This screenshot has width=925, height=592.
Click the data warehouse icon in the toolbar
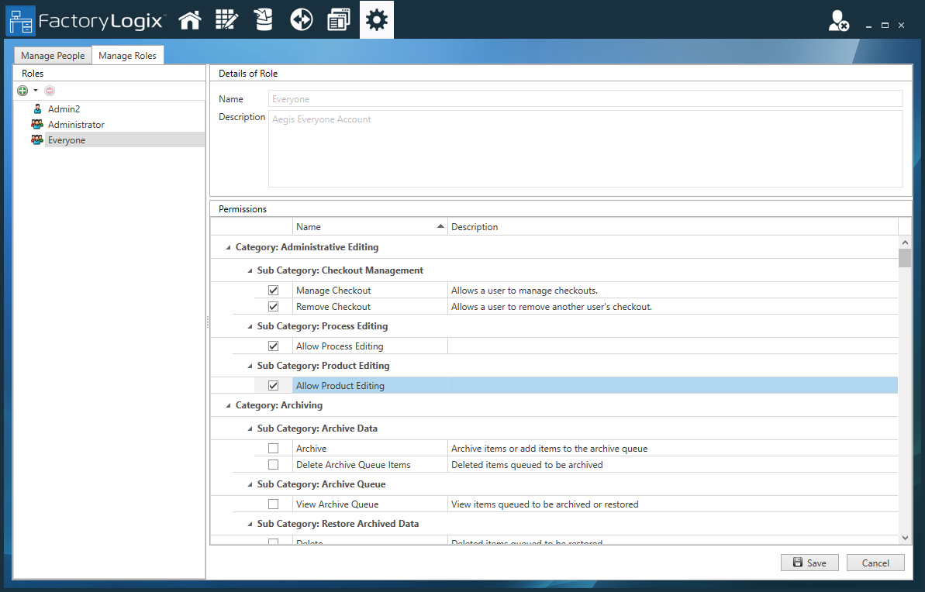click(x=264, y=19)
